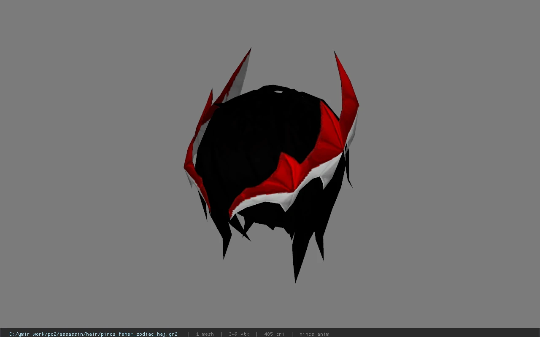Click the red and black hair model

(271, 165)
